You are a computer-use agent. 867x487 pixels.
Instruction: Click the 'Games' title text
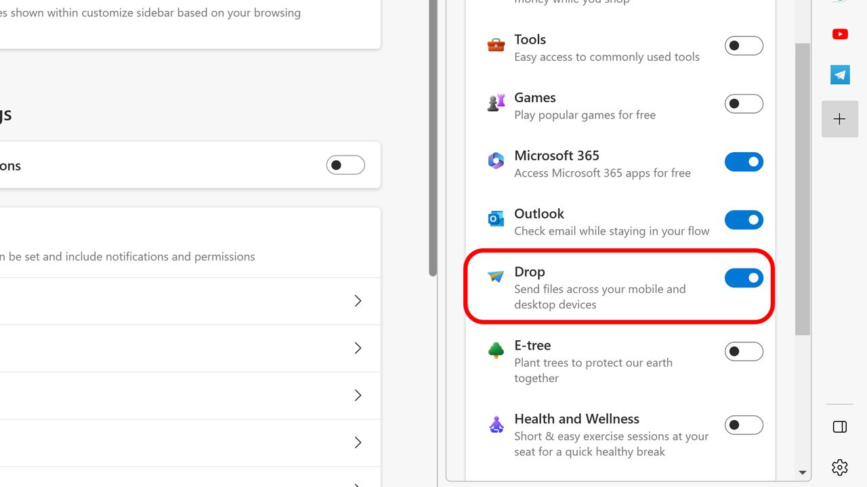point(535,97)
